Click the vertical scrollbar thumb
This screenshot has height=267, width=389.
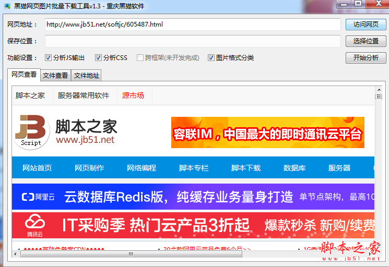(x=379, y=96)
